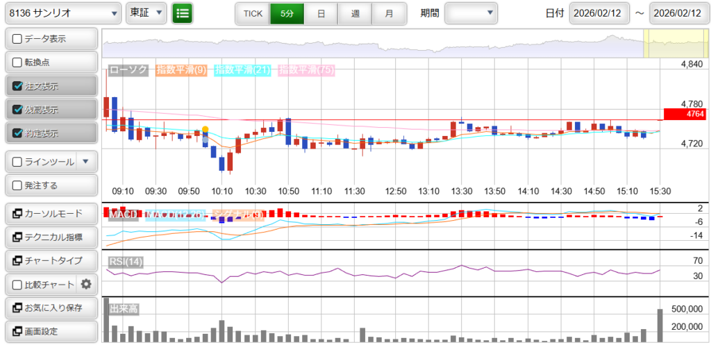Viewport: 711px width, 345px height.
Task: Click the popup icon on お気に入り保存
Action: 17,308
